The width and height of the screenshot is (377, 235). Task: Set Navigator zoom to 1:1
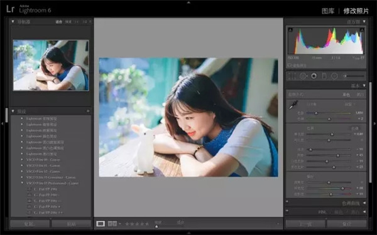point(77,22)
